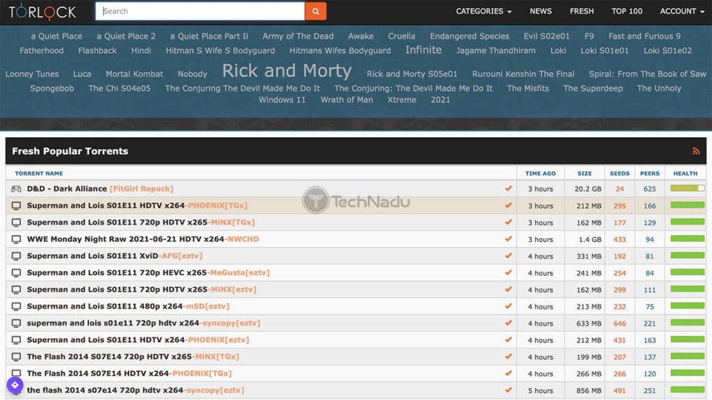Sort by the Peers column header
Viewport: 712px width, 400px height.
pyautogui.click(x=649, y=173)
